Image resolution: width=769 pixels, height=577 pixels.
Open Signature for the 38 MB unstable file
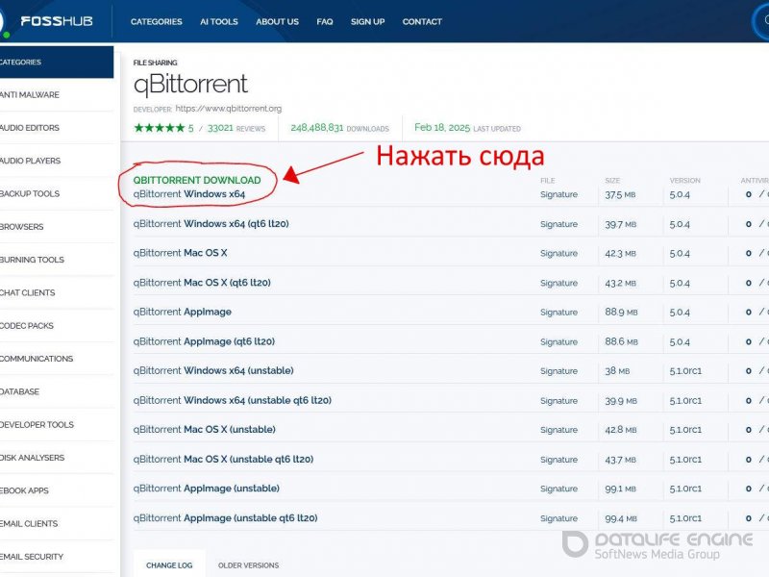tap(558, 371)
